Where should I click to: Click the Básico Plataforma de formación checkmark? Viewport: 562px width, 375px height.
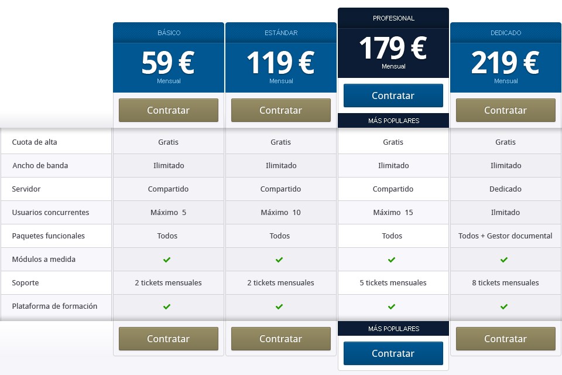pyautogui.click(x=167, y=306)
